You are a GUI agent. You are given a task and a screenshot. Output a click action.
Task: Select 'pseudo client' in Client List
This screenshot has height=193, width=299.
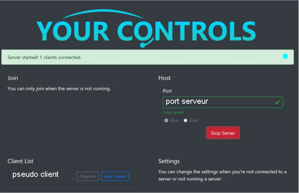tap(35, 174)
